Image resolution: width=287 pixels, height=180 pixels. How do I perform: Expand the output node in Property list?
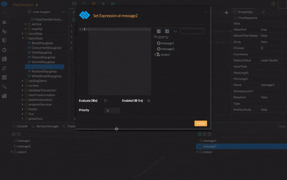pos(155,55)
